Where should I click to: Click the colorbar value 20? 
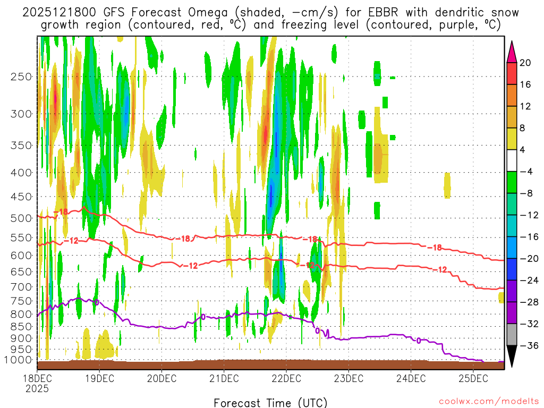pyautogui.click(x=525, y=63)
